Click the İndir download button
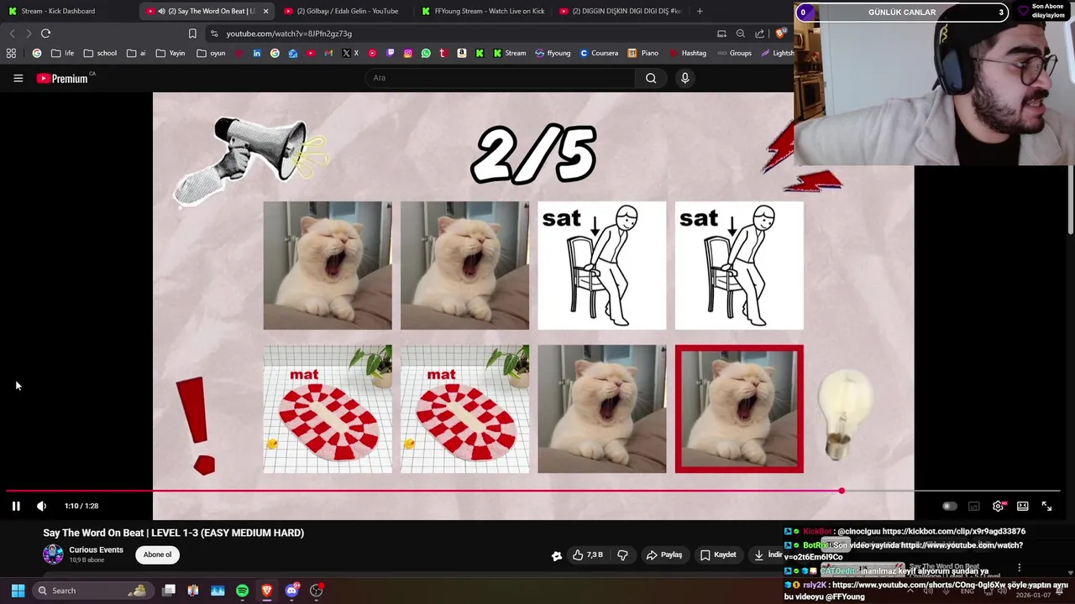Viewport: 1075px width, 604px height. click(768, 555)
